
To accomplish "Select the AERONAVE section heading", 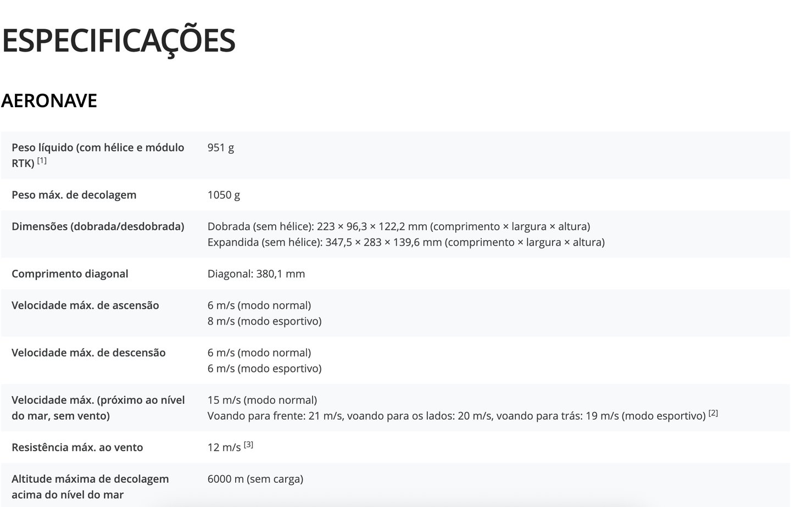I will click(49, 101).
